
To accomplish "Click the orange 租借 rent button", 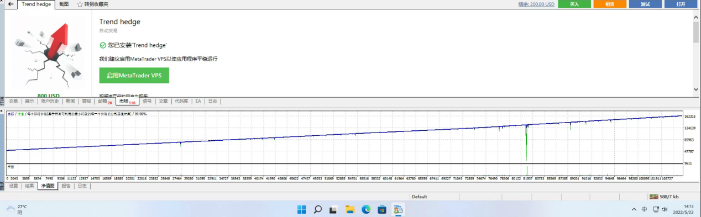I will pos(610,4).
